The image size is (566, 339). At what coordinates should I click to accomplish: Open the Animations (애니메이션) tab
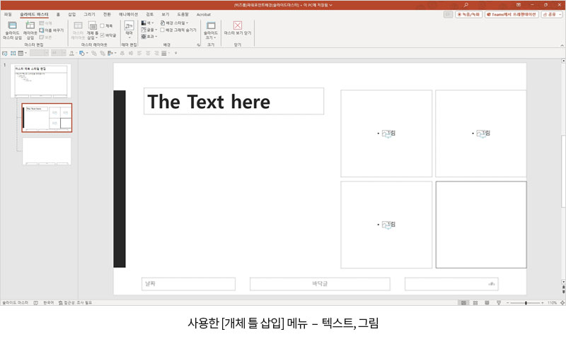point(129,14)
